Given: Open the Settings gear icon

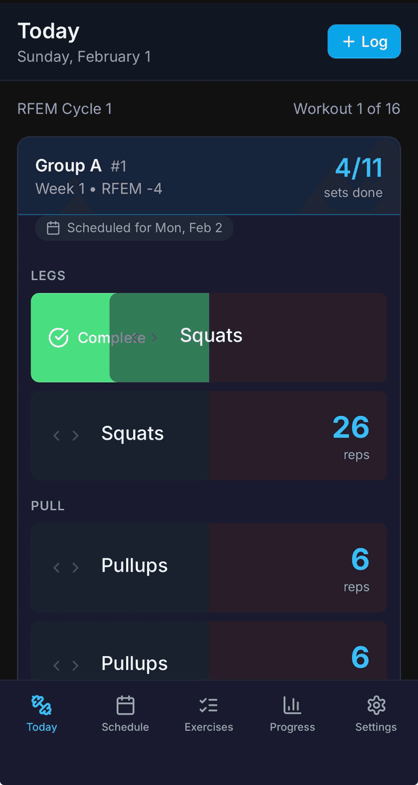Looking at the screenshot, I should click(376, 705).
